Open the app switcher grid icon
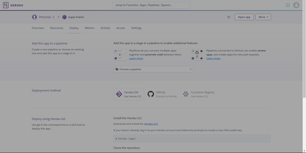This screenshot has width=306, height=153. 288,5
